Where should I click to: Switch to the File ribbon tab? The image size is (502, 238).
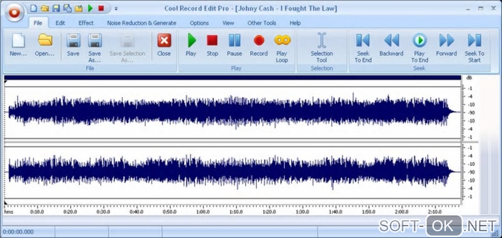(38, 23)
